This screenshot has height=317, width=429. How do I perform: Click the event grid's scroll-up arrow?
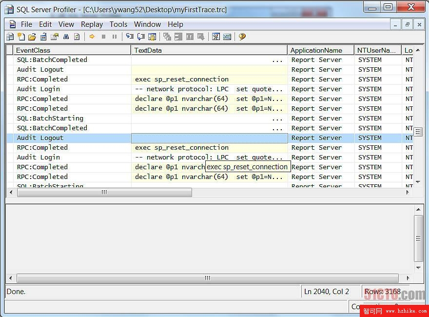click(x=418, y=50)
